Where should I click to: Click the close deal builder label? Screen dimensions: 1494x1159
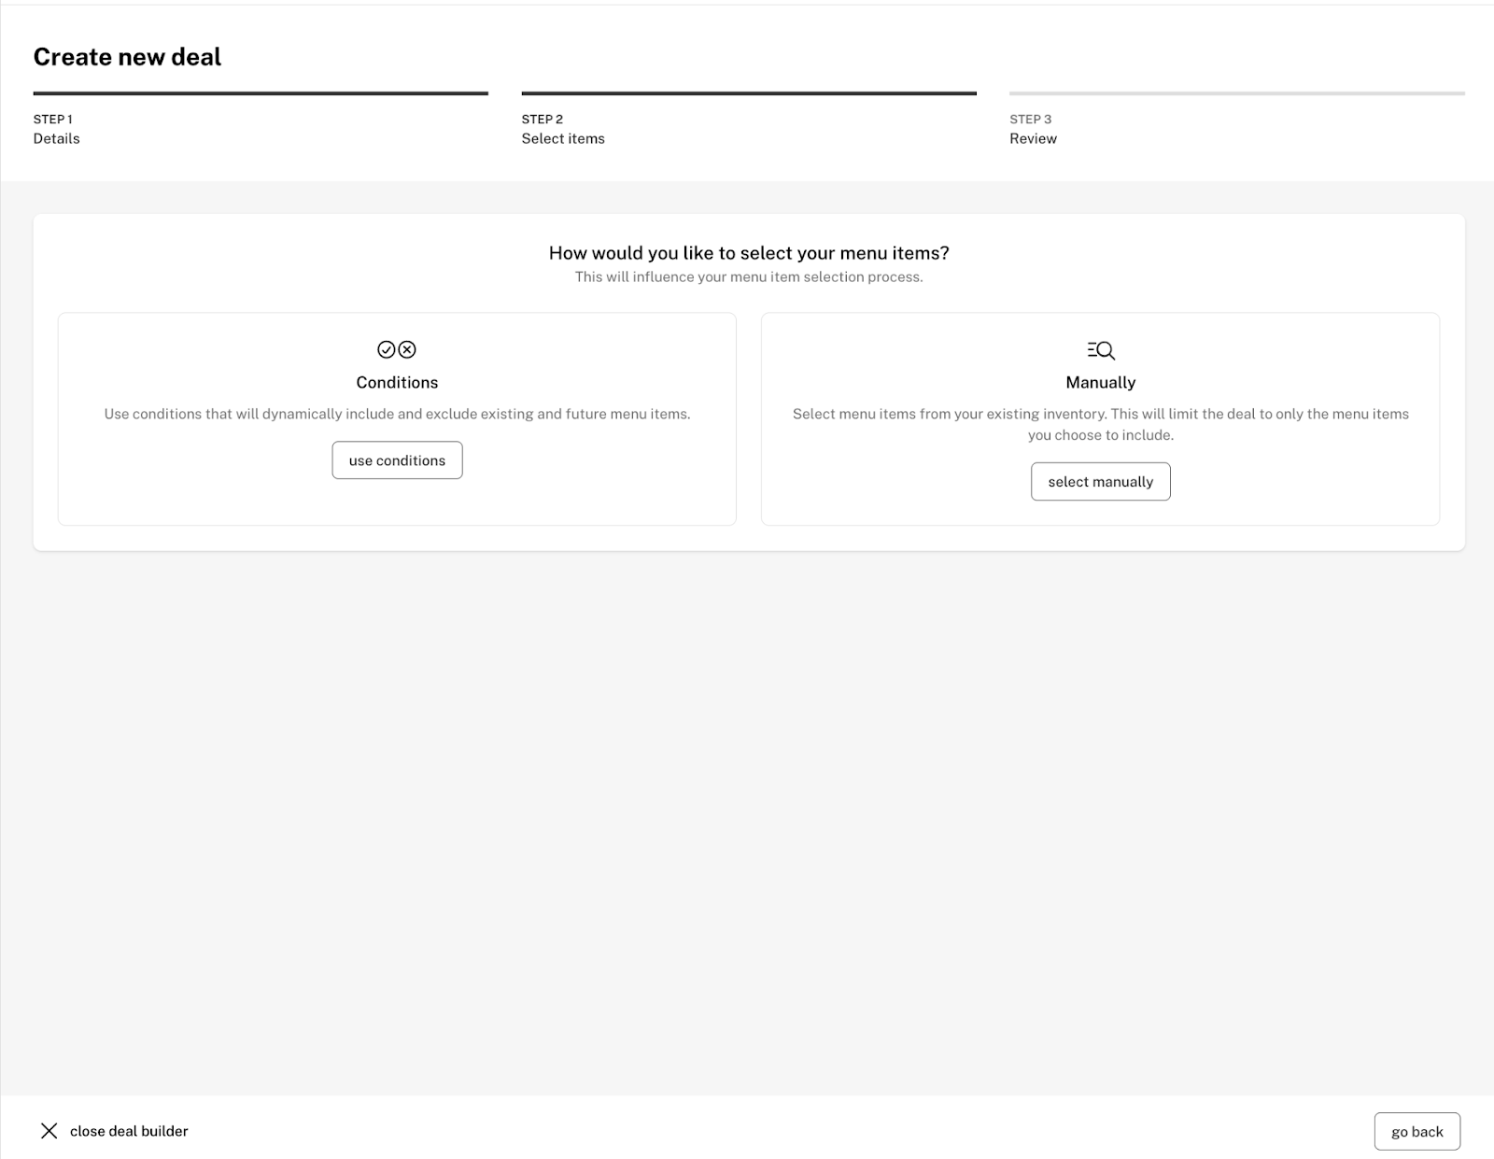point(129,1131)
